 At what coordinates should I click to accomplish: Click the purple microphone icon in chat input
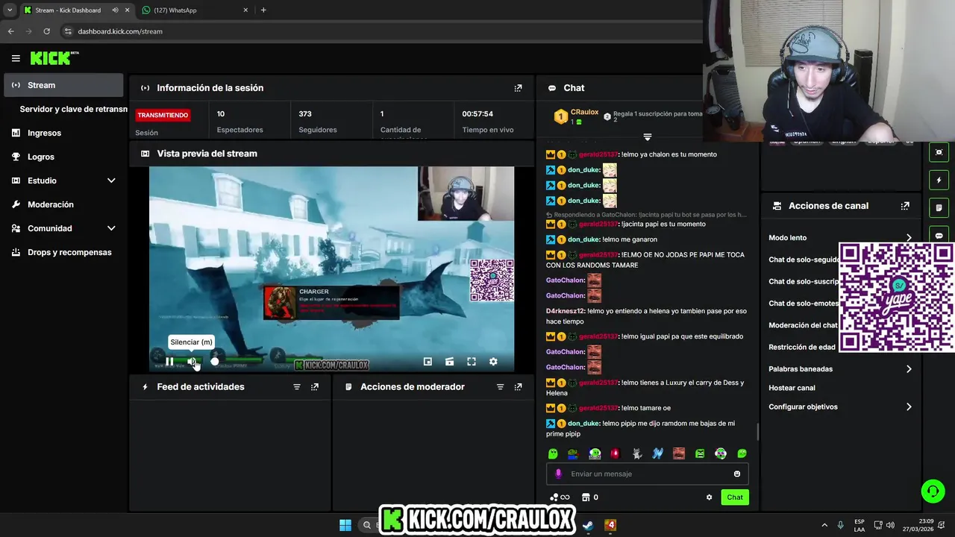tap(558, 474)
